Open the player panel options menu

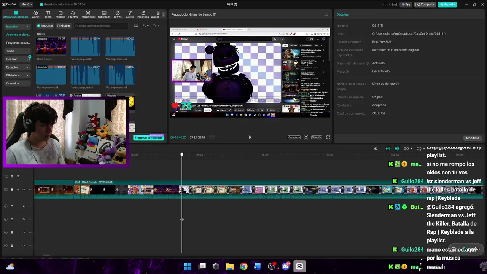(326, 14)
